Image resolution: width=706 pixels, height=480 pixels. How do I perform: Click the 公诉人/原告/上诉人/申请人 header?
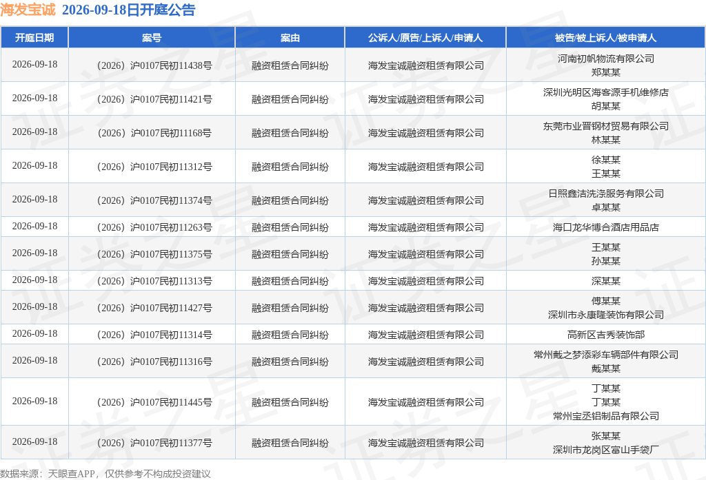click(425, 38)
